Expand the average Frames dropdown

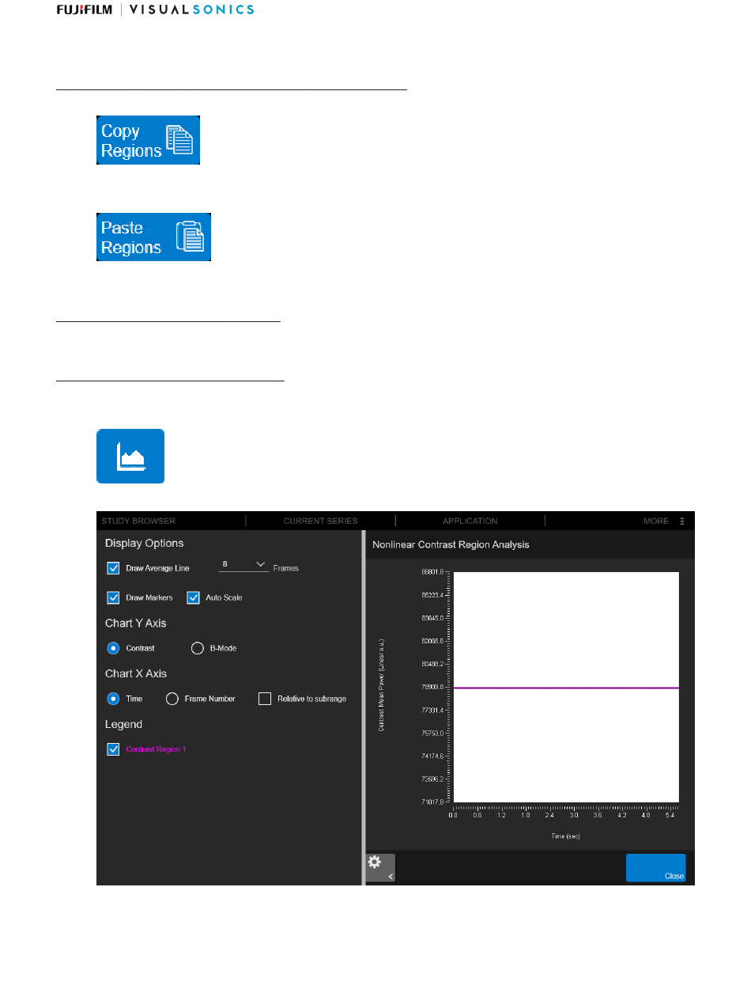[243, 565]
